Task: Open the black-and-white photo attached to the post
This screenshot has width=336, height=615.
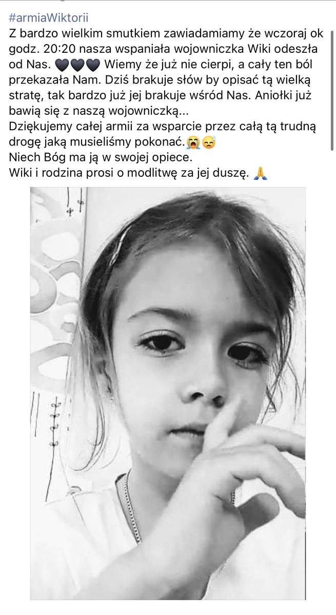Action: click(168, 393)
